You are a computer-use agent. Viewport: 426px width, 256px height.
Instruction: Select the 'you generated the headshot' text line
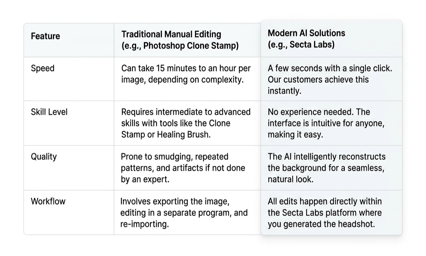coord(321,224)
